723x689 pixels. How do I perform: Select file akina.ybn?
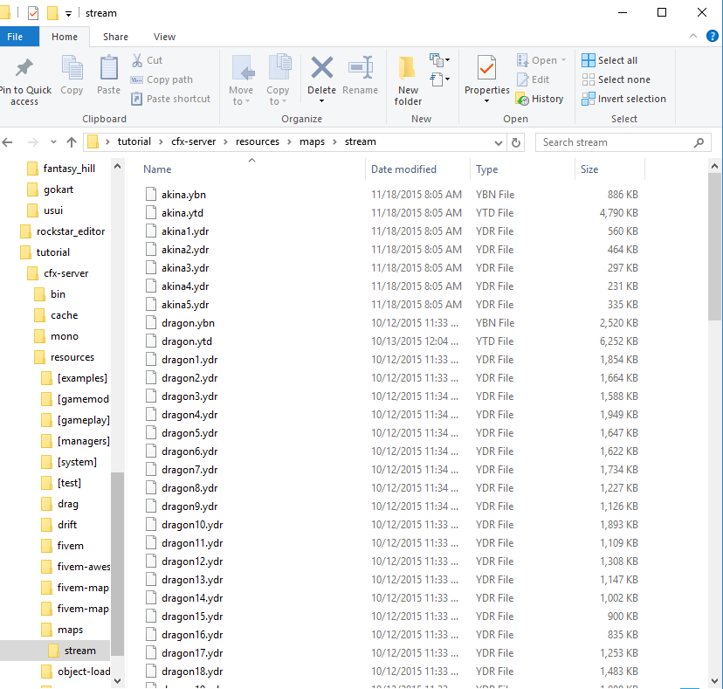[x=183, y=195]
